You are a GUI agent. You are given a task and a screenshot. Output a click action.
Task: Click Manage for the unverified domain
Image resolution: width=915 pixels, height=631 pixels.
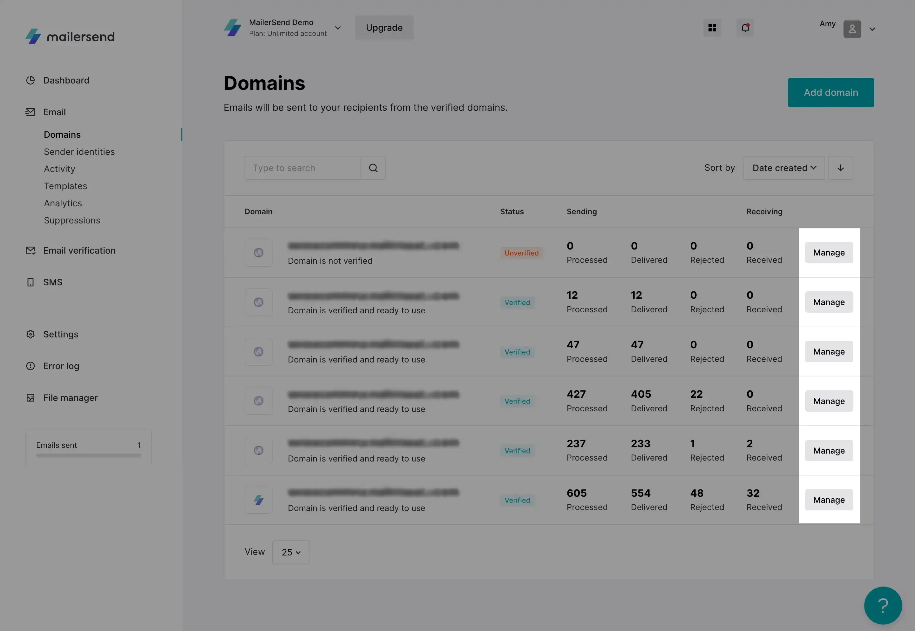(x=829, y=253)
